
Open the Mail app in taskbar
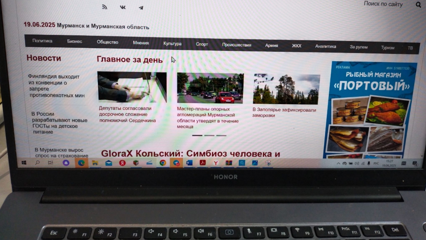[109, 163]
